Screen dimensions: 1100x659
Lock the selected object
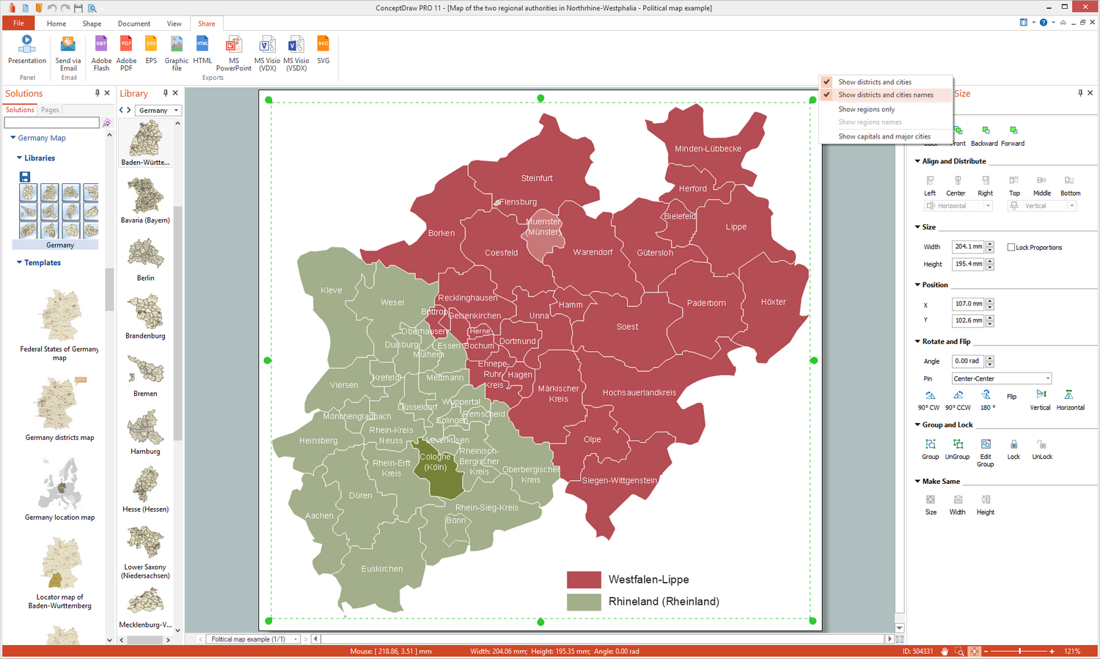coord(1013,449)
